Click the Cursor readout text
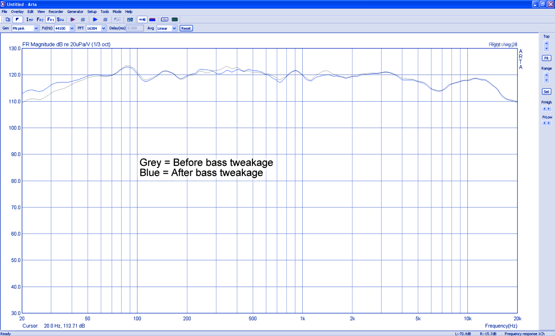555x336 pixels. click(54, 326)
